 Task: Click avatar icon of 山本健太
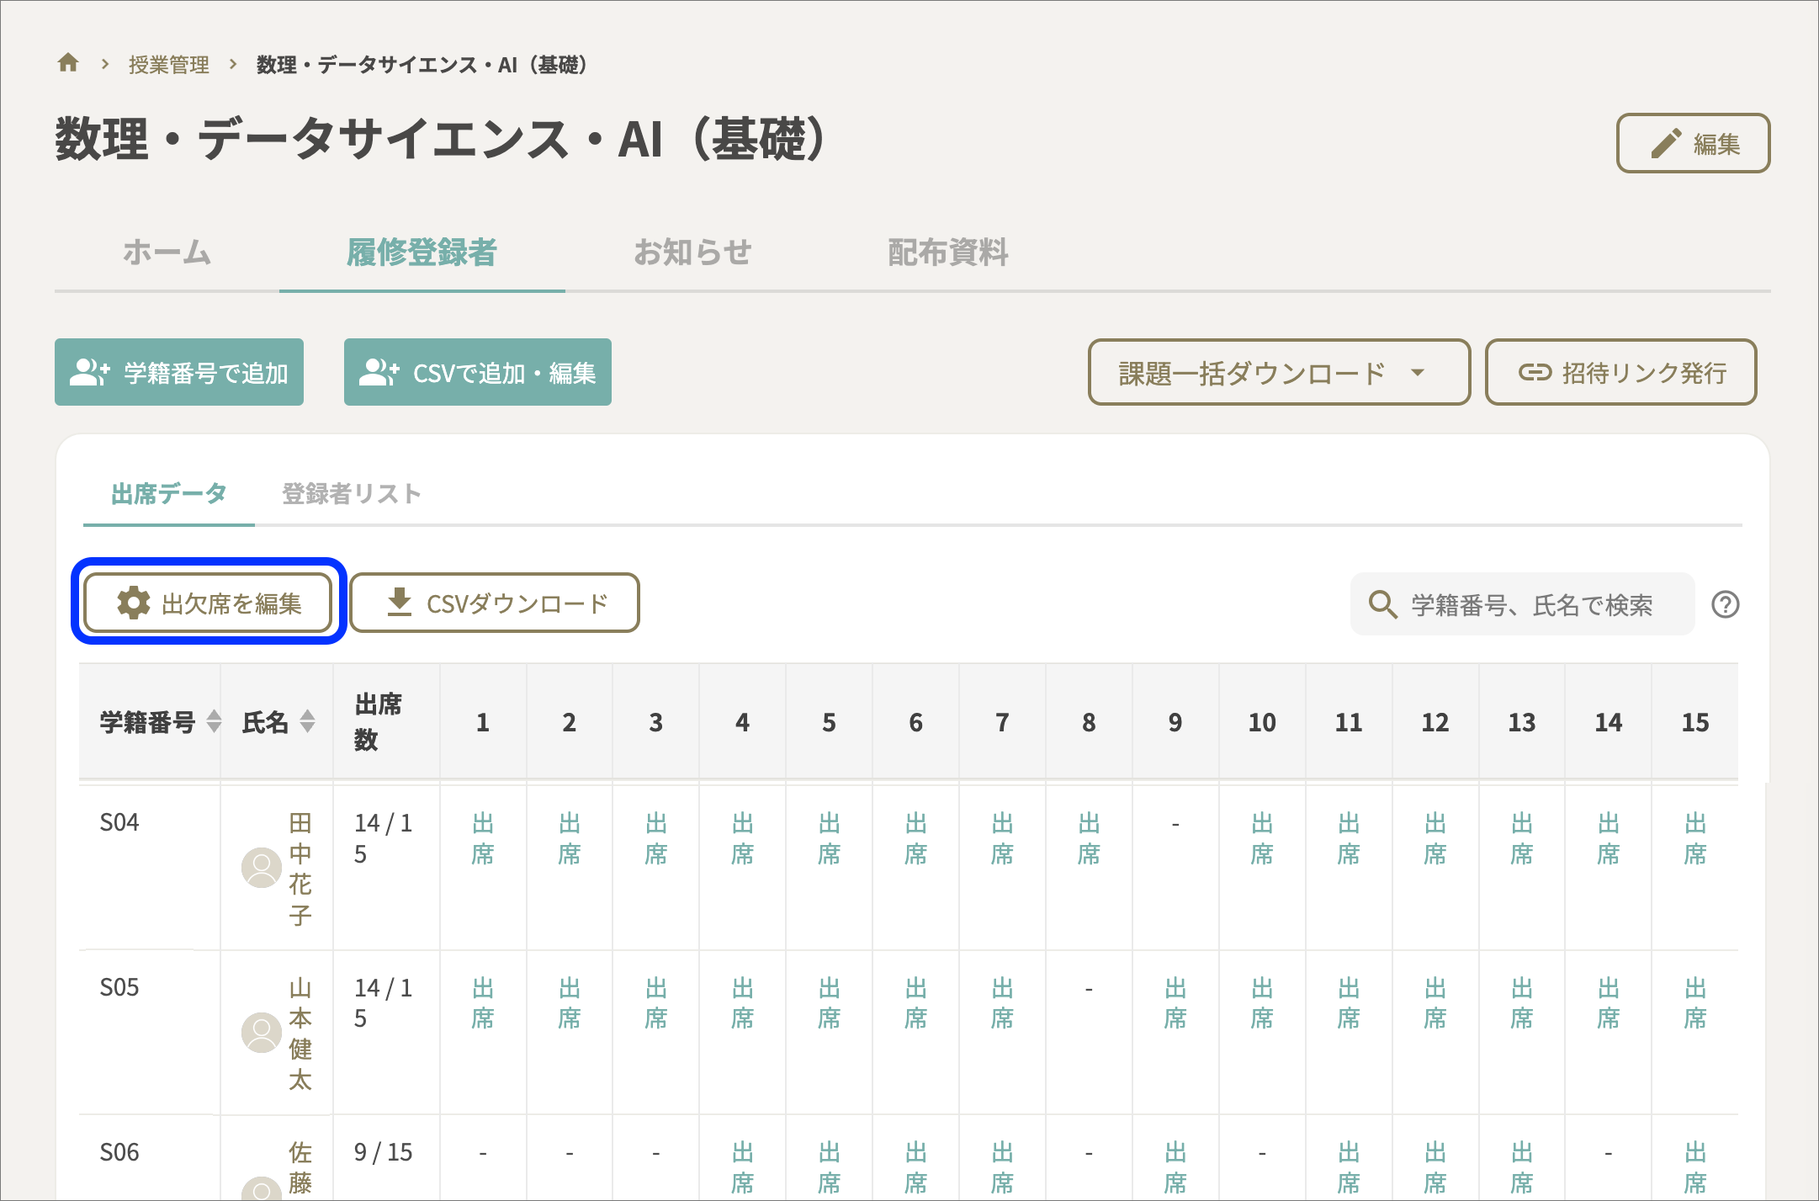tap(262, 1033)
